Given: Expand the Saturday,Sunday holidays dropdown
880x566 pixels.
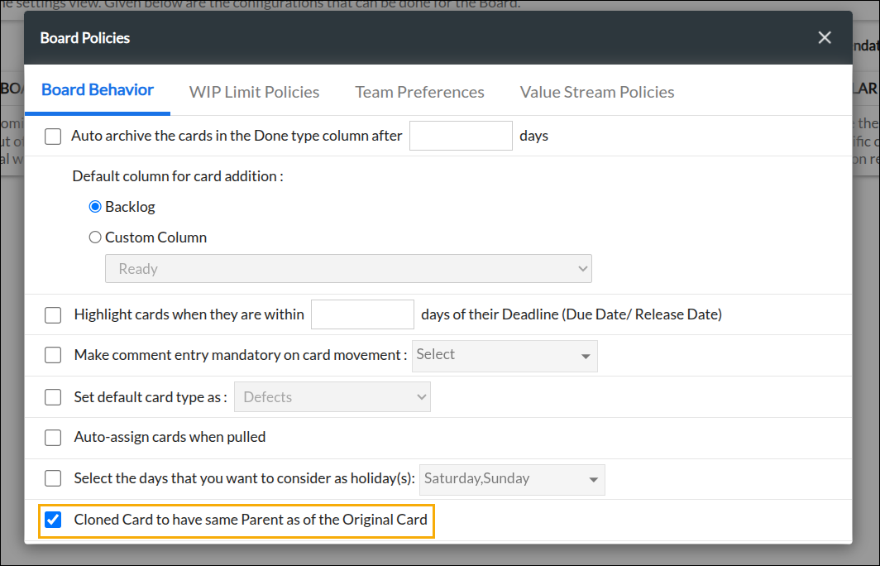Looking at the screenshot, I should click(512, 480).
